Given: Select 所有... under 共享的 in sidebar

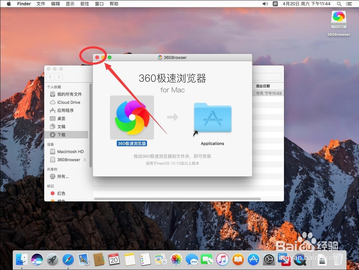Looking at the screenshot, I should (66, 177).
